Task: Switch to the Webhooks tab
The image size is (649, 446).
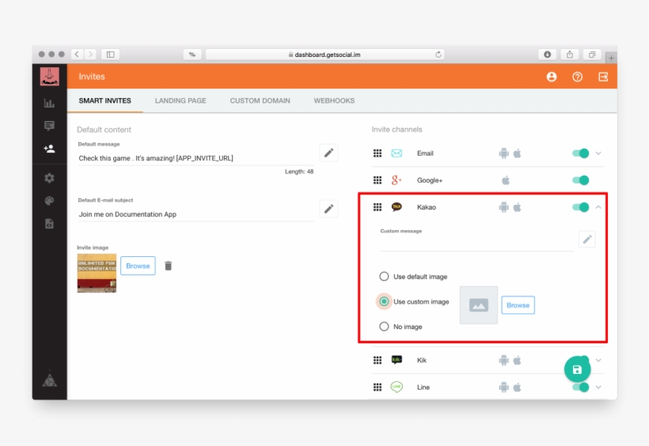Action: (334, 100)
